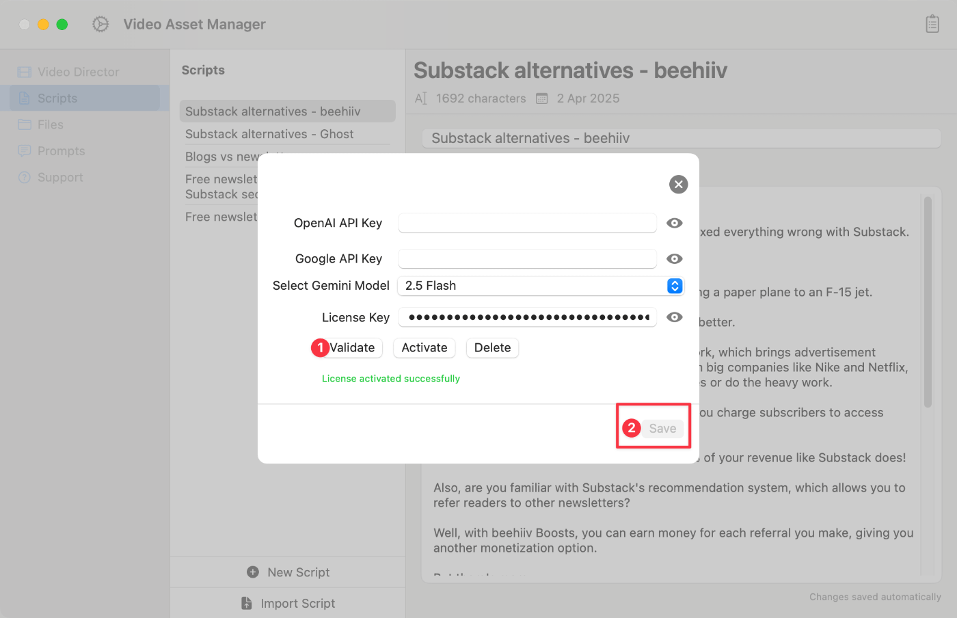Click the clipboard icon in the title bar

[x=932, y=23]
